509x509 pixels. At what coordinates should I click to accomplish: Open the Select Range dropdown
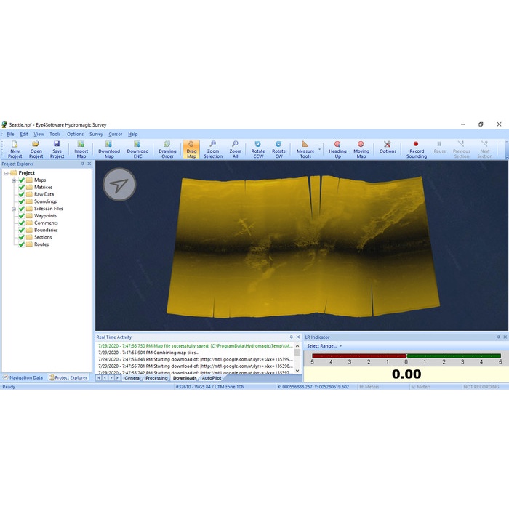[x=324, y=346]
